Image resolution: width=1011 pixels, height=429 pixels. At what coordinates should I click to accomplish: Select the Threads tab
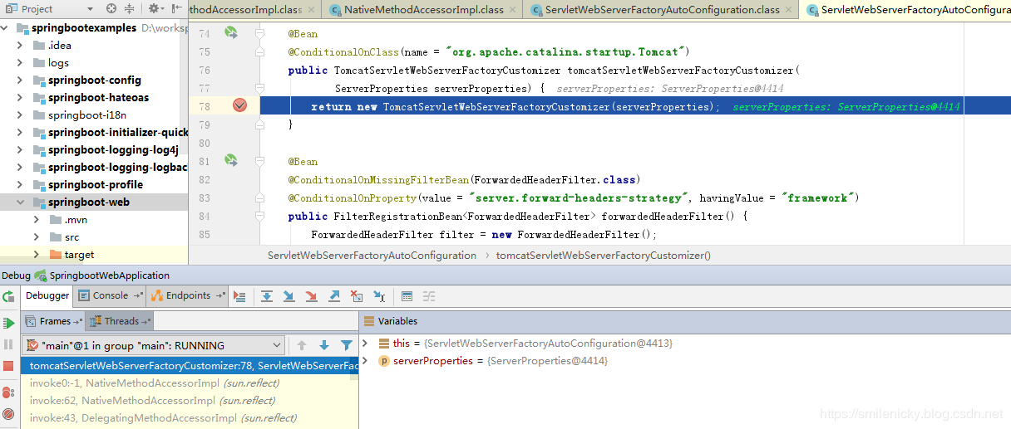pyautogui.click(x=121, y=321)
